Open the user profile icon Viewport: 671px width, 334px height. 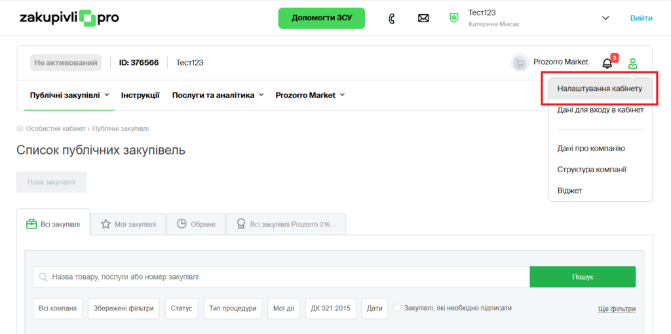pos(632,64)
